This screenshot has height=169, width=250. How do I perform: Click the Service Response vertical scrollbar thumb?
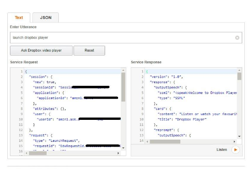coord(239,76)
